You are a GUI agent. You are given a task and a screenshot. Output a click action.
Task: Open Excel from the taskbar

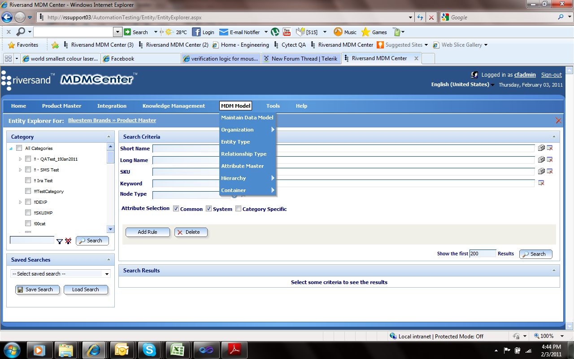[x=178, y=350]
